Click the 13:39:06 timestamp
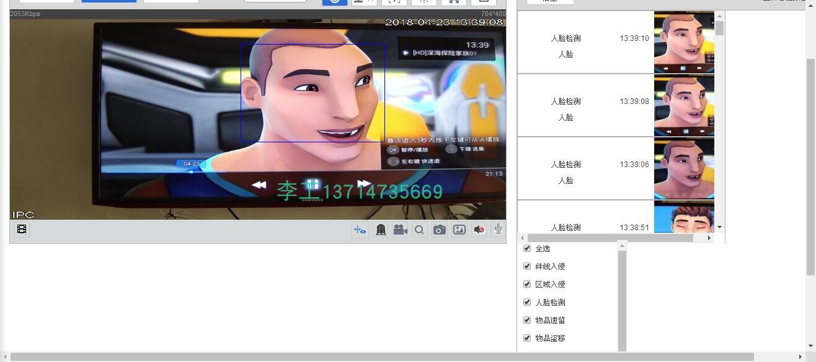The image size is (816, 362). pyautogui.click(x=634, y=165)
